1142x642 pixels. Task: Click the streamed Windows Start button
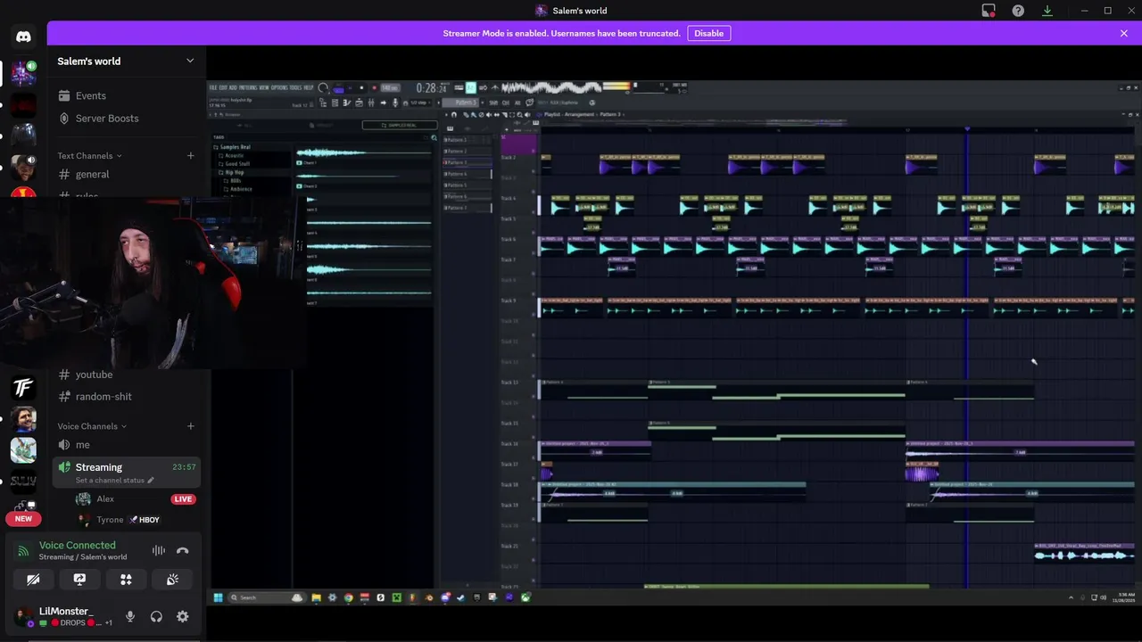pos(218,597)
